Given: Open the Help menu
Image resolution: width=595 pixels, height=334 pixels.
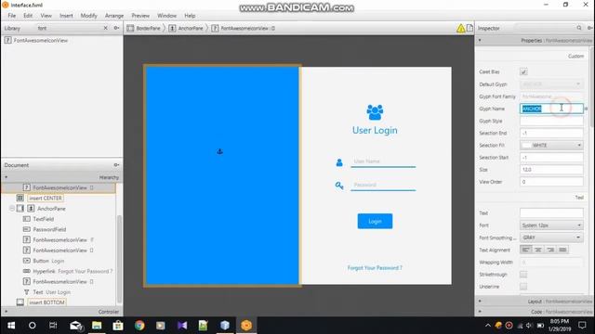Looking at the screenshot, I should tap(190, 16).
